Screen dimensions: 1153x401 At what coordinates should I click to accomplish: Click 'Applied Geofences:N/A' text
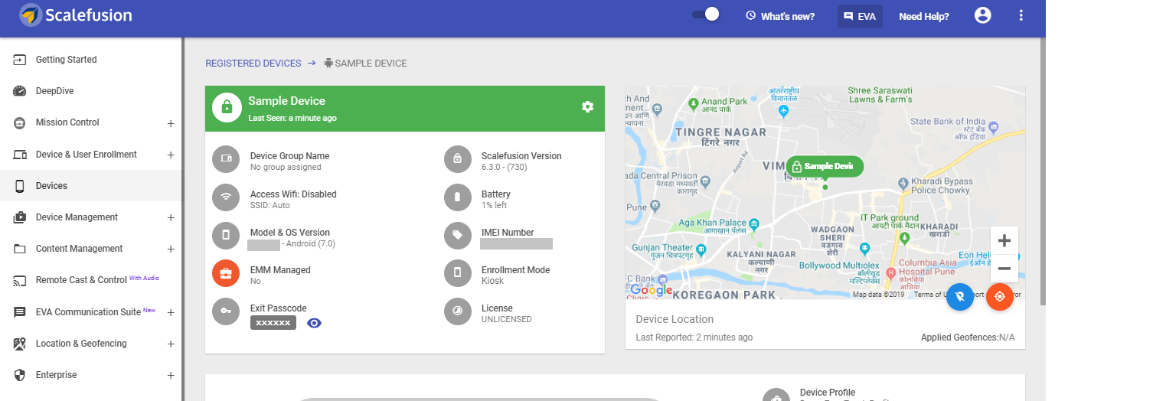coord(968,337)
